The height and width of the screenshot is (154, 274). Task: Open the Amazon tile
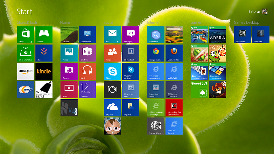pos(26,71)
